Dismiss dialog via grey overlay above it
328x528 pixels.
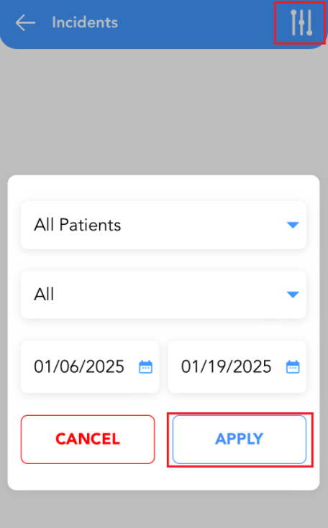click(164, 111)
